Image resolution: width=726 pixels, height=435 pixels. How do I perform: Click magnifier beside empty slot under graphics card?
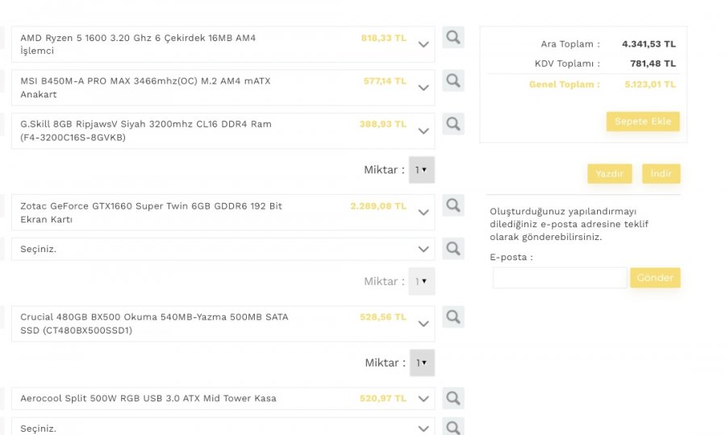(453, 249)
